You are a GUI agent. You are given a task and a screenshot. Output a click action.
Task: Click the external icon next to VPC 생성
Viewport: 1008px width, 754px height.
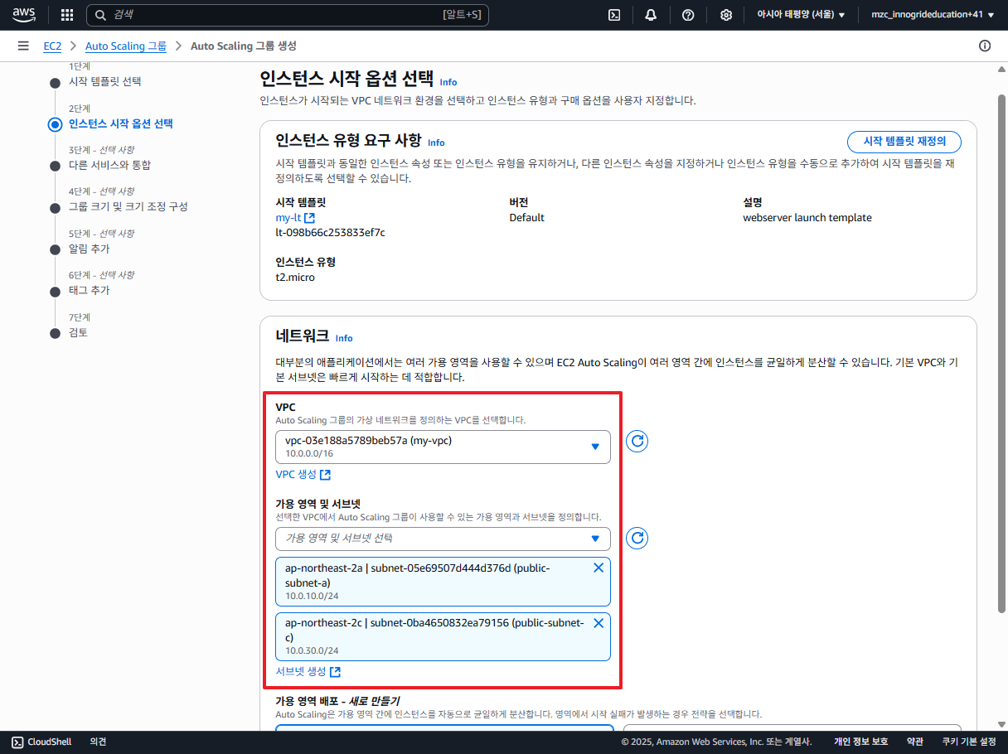click(x=326, y=475)
